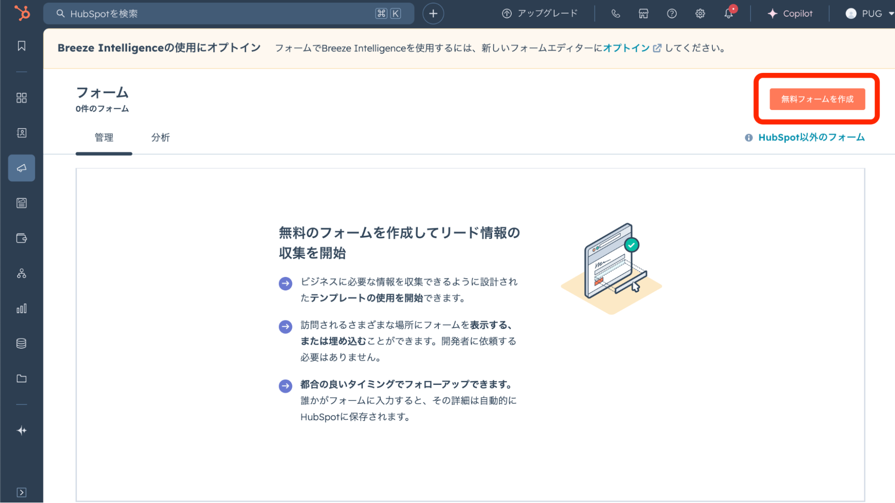Viewport: 895px width, 503px height.
Task: Switch to the 分析 tab
Action: point(160,137)
